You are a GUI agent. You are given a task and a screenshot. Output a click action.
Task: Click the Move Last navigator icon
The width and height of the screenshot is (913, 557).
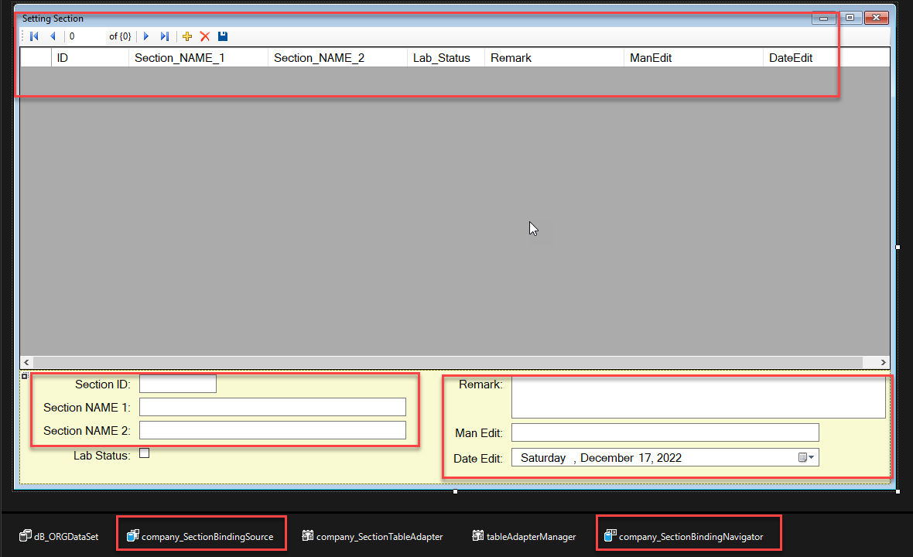tap(165, 36)
